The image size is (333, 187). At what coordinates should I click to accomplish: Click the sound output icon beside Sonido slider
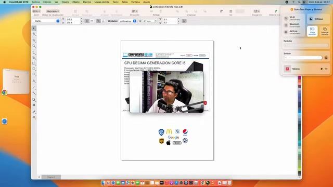coord(326,58)
